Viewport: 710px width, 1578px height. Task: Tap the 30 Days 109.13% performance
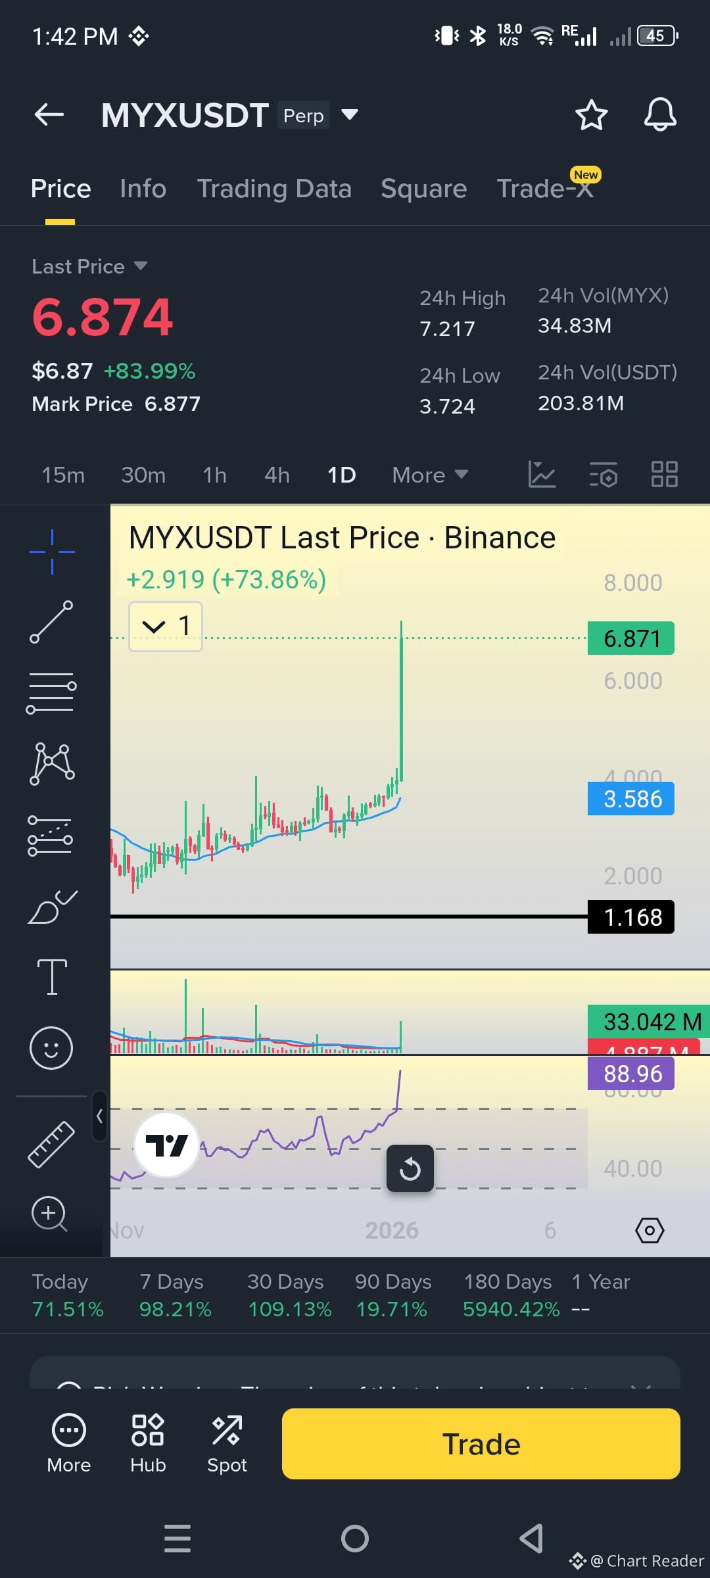pyautogui.click(x=289, y=1295)
